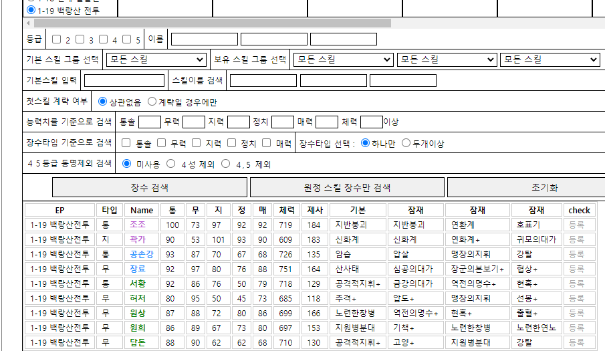The height and width of the screenshot is (351, 605).
Task: Click 지반붕괴 basic skill cell for 조조
Action: (x=358, y=225)
